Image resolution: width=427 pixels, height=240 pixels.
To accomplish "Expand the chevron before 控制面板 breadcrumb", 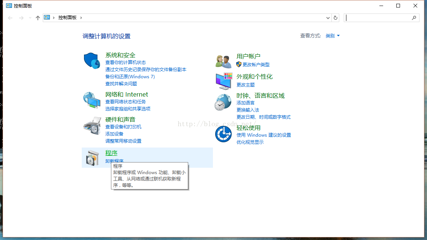I will point(54,18).
